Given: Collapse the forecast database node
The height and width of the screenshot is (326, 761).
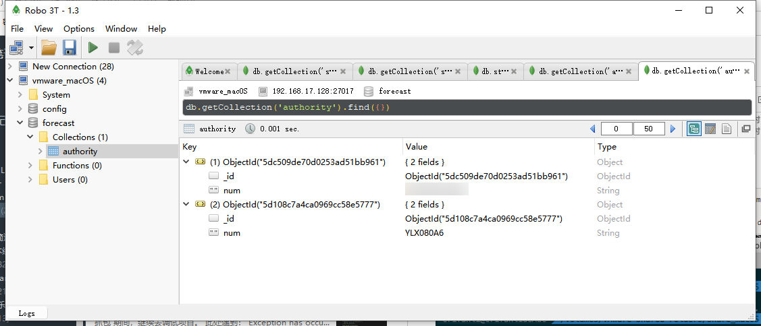Looking at the screenshot, I should click(x=20, y=123).
